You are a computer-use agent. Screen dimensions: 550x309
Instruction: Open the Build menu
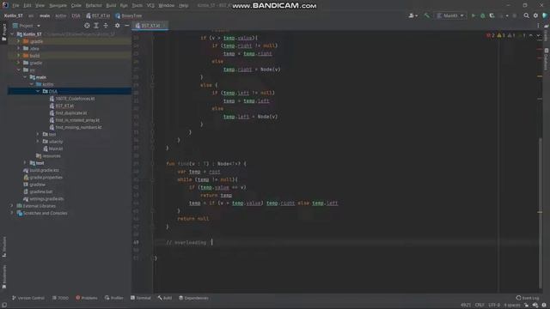pyautogui.click(x=111, y=6)
